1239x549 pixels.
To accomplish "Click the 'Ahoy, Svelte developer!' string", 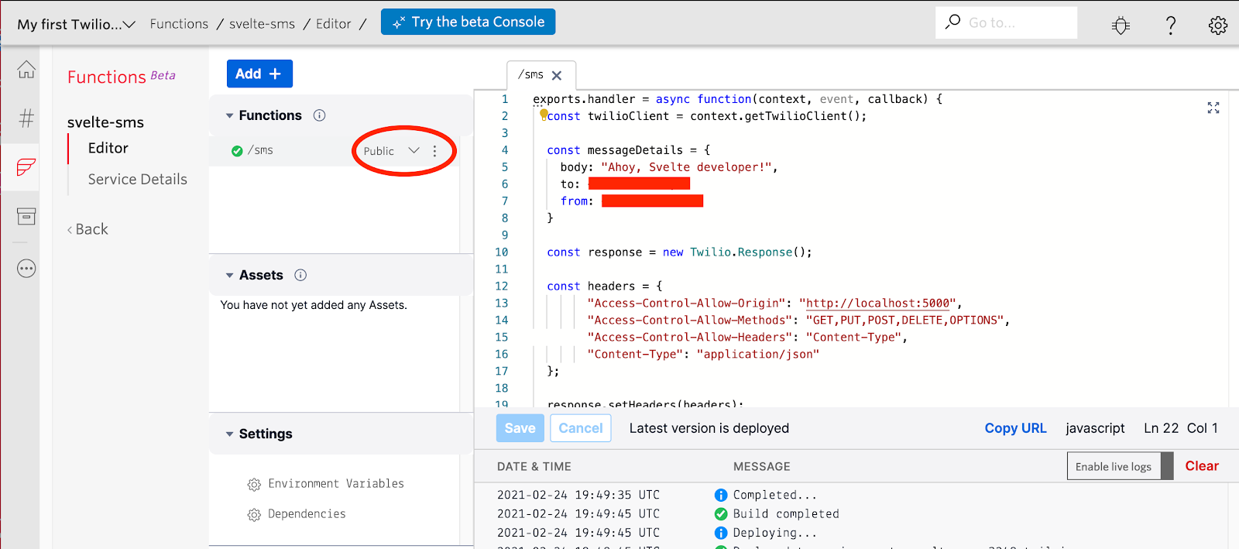I will coord(687,167).
